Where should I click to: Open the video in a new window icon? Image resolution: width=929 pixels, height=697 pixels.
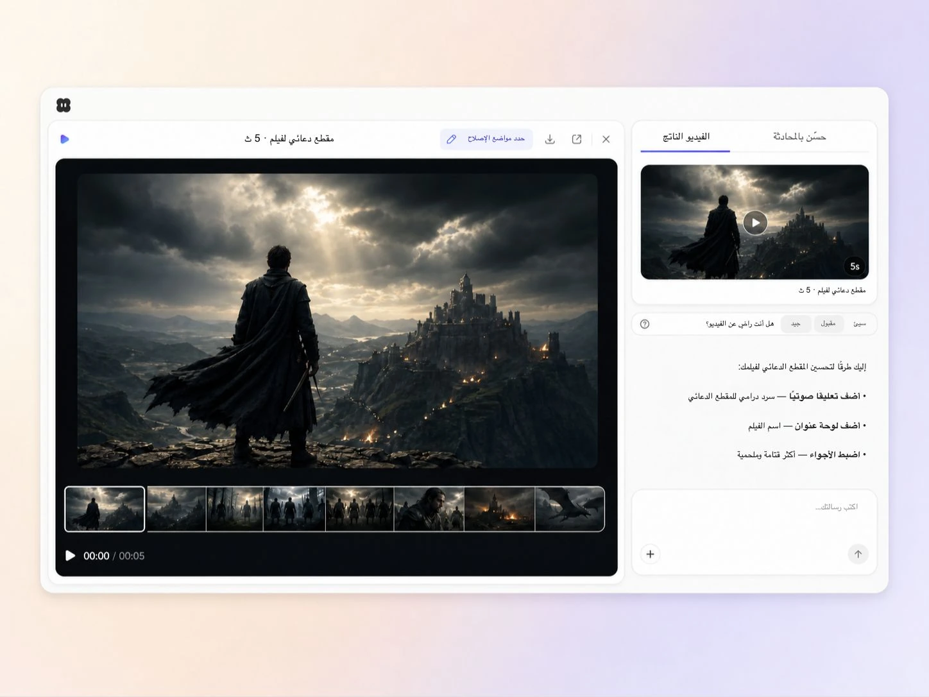pos(577,139)
